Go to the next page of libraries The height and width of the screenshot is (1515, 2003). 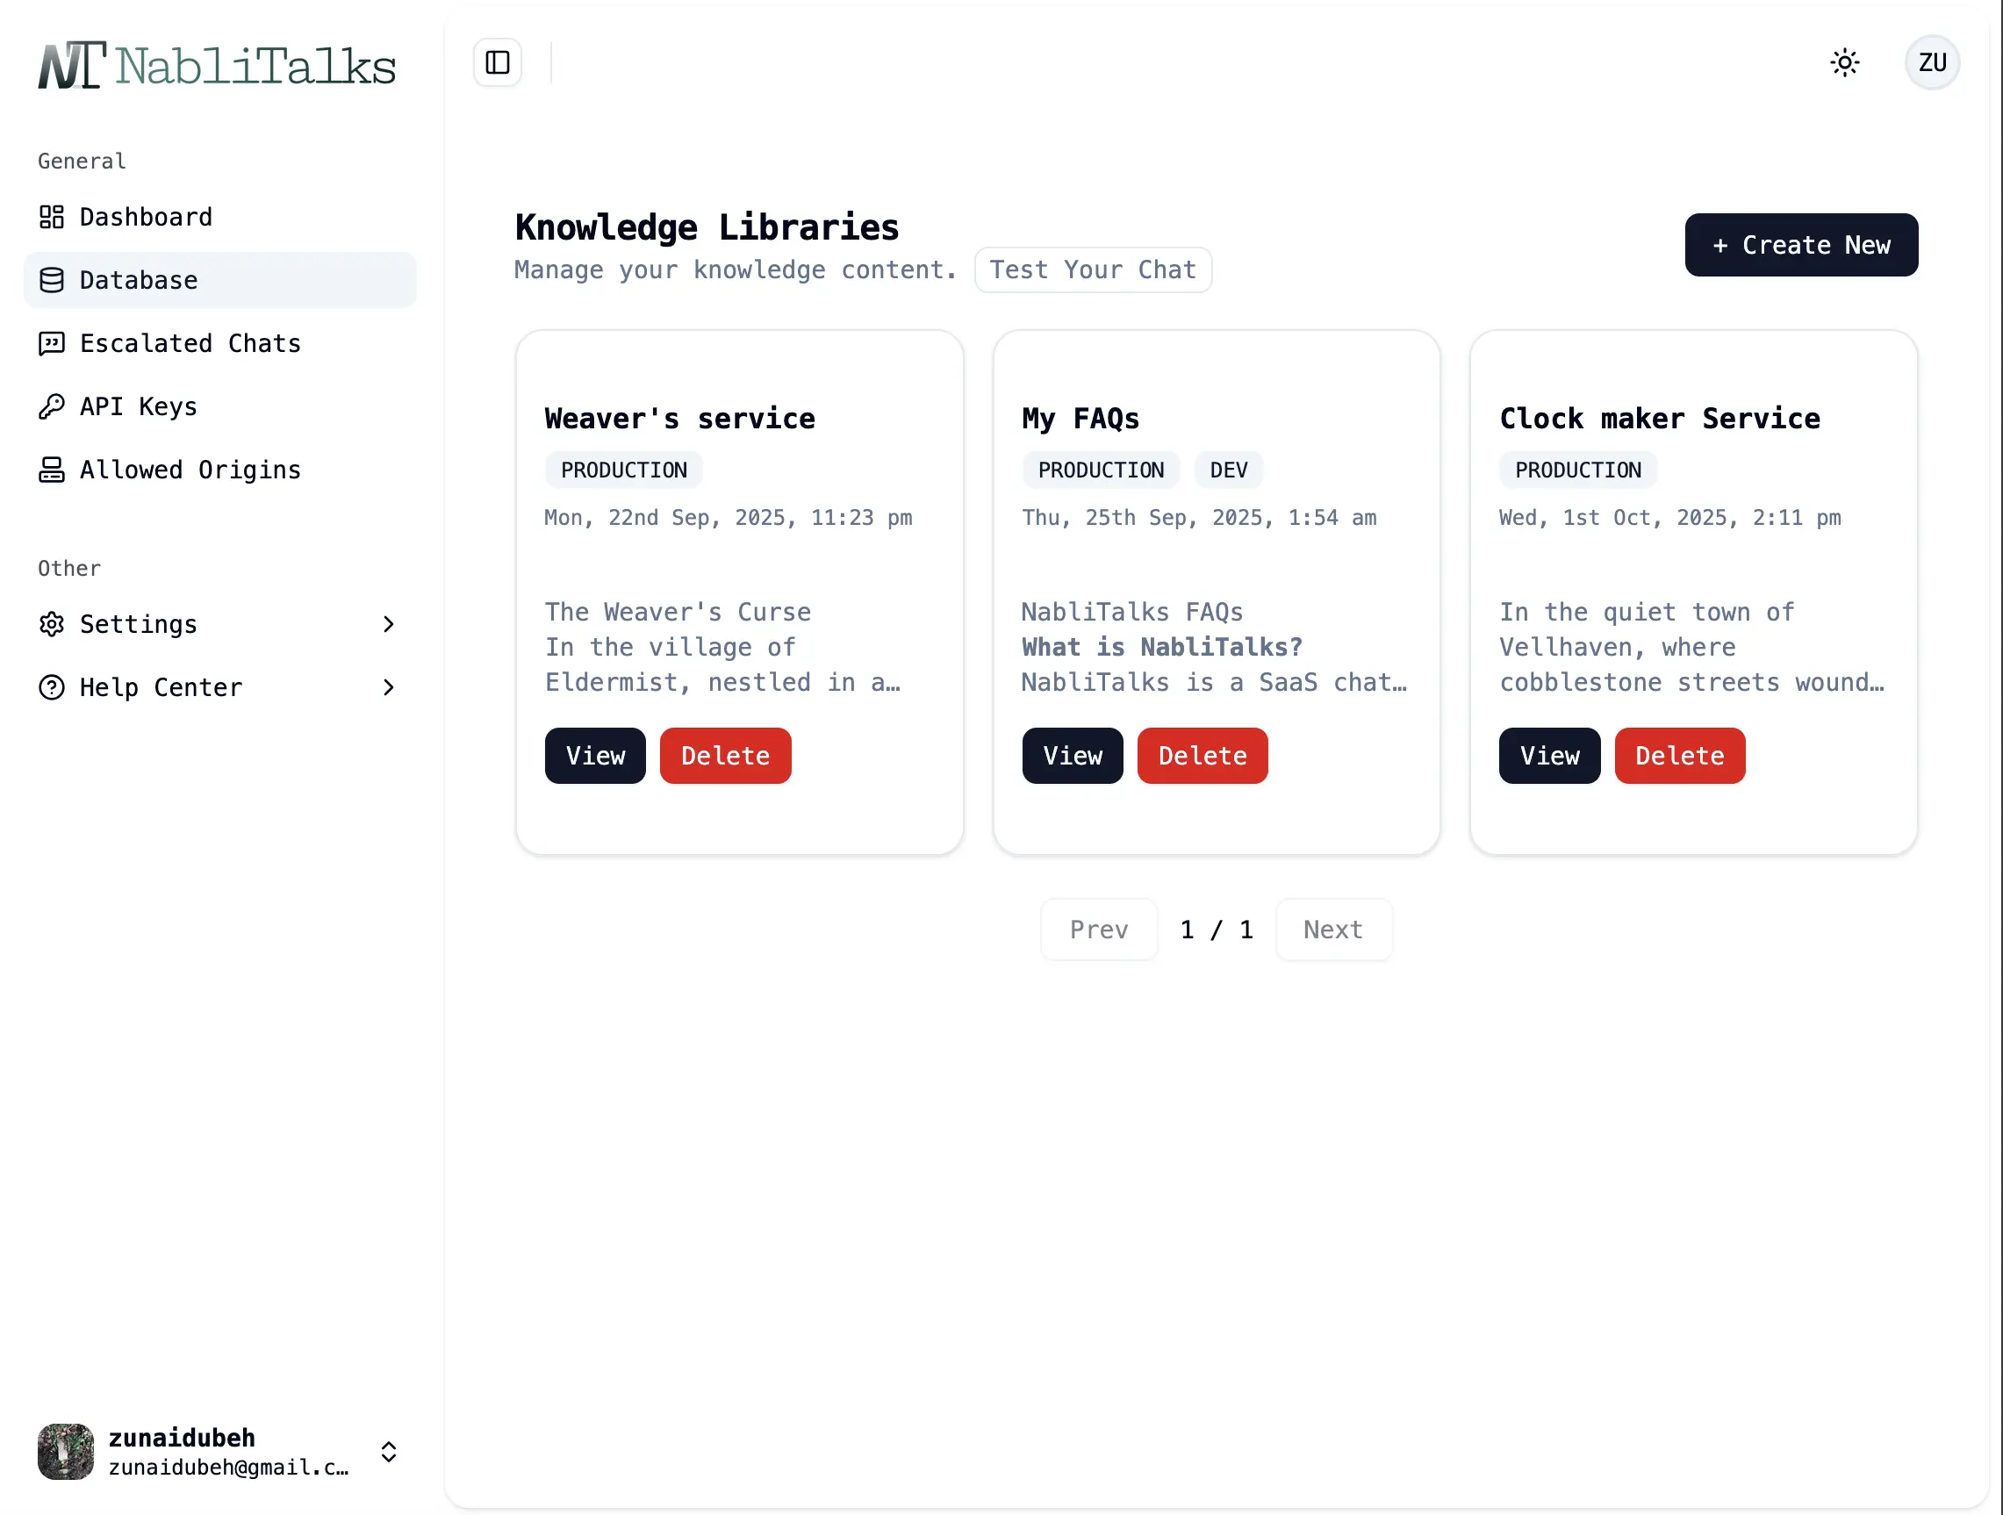1333,930
